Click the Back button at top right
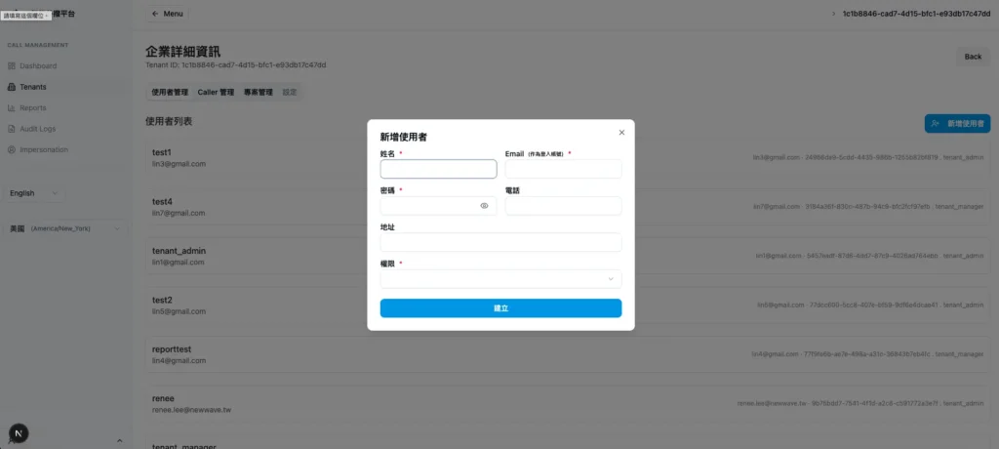 (973, 57)
